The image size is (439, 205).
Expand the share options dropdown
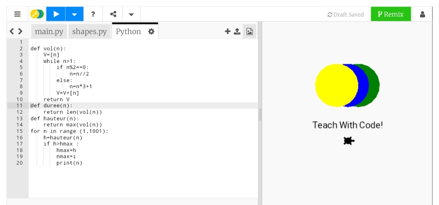131,14
